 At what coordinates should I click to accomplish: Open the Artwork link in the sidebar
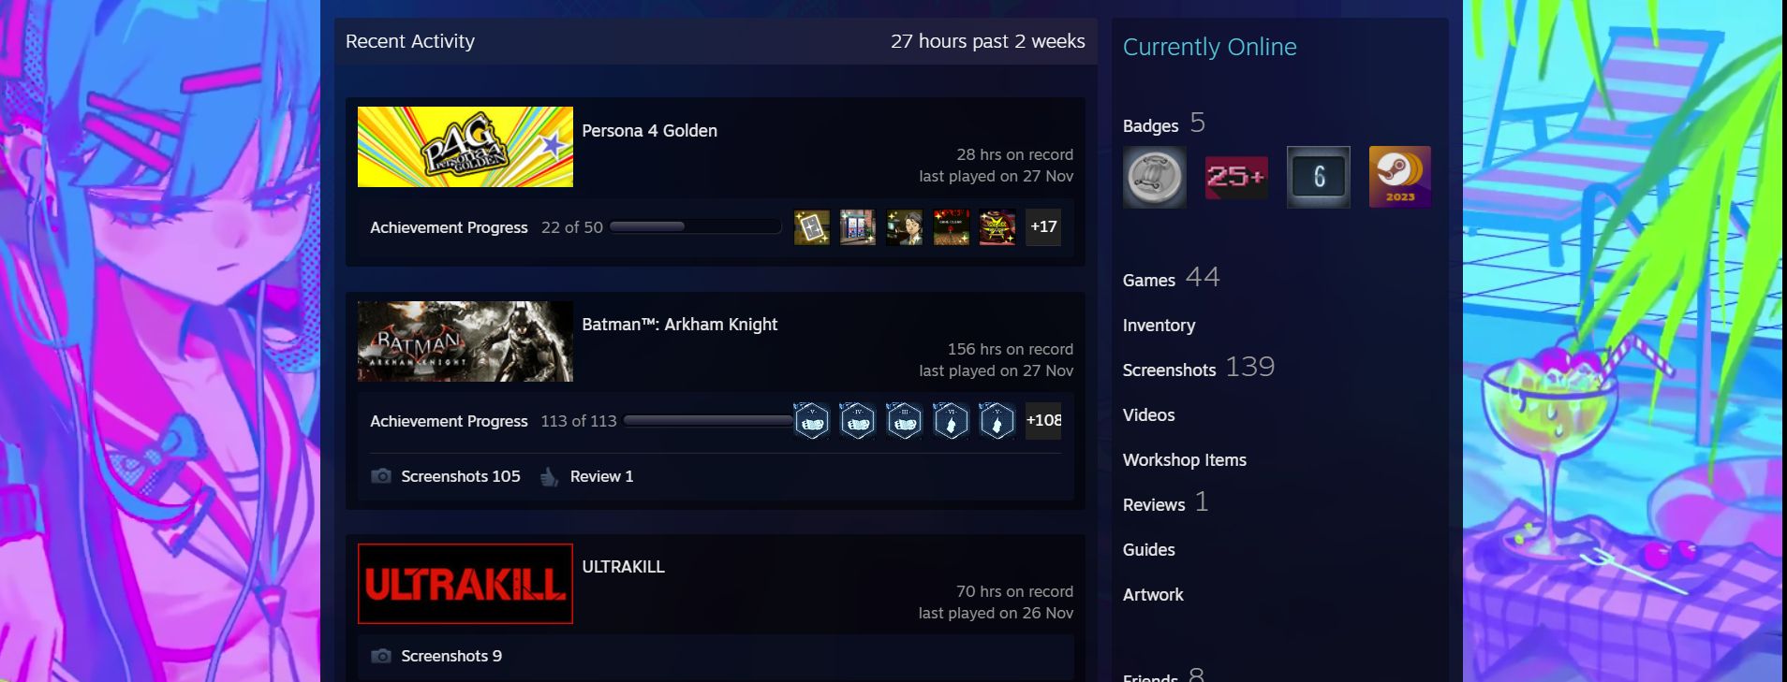(x=1153, y=595)
